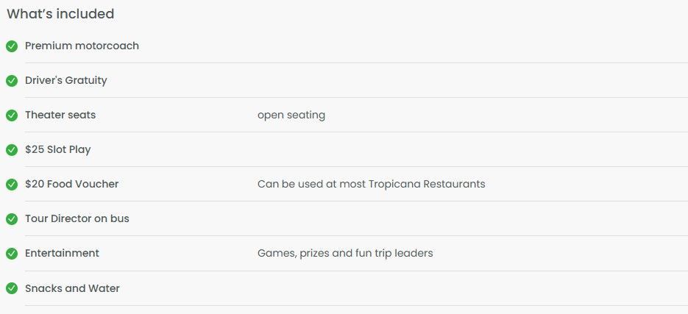The width and height of the screenshot is (688, 314).
Task: Select the checkmark icon for $25 Slot Play
Action: coord(12,150)
